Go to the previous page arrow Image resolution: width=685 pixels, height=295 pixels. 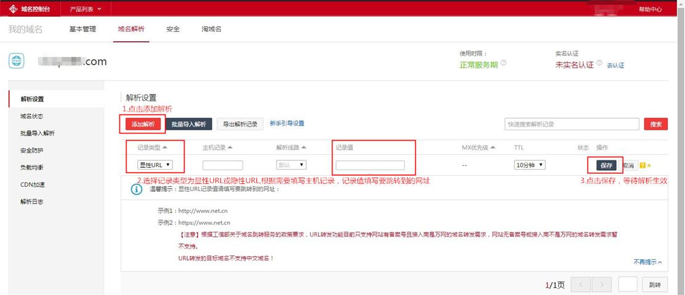580,285
